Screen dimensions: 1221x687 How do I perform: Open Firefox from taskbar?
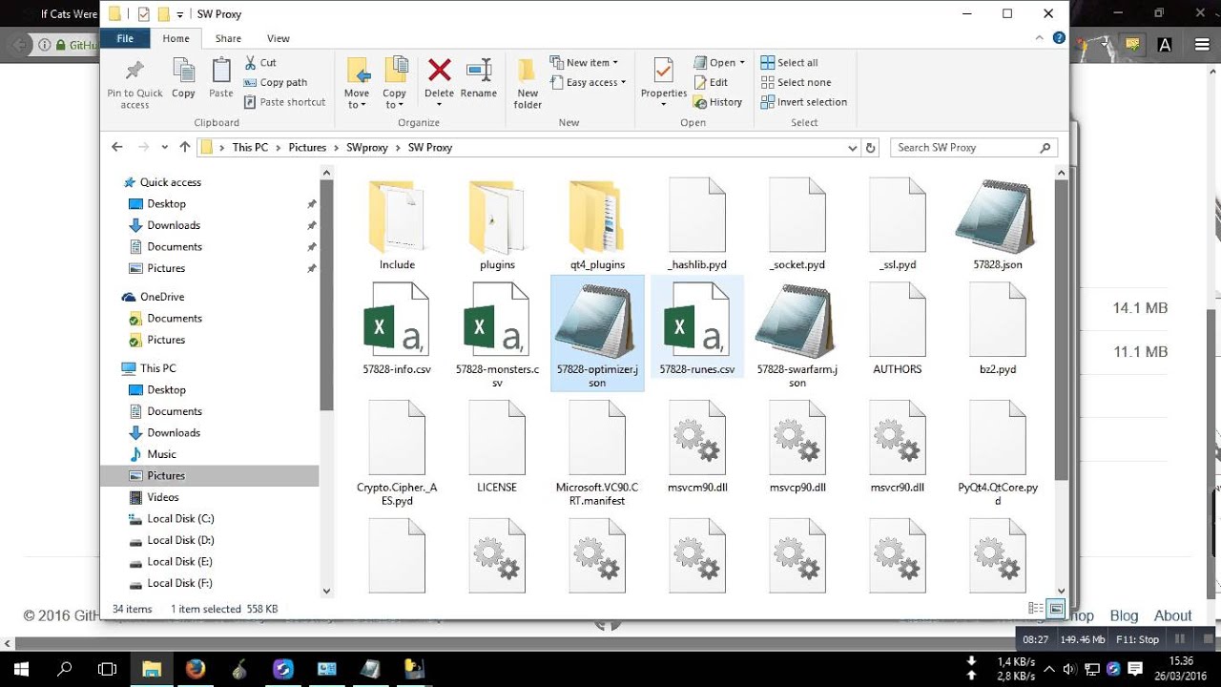[196, 668]
